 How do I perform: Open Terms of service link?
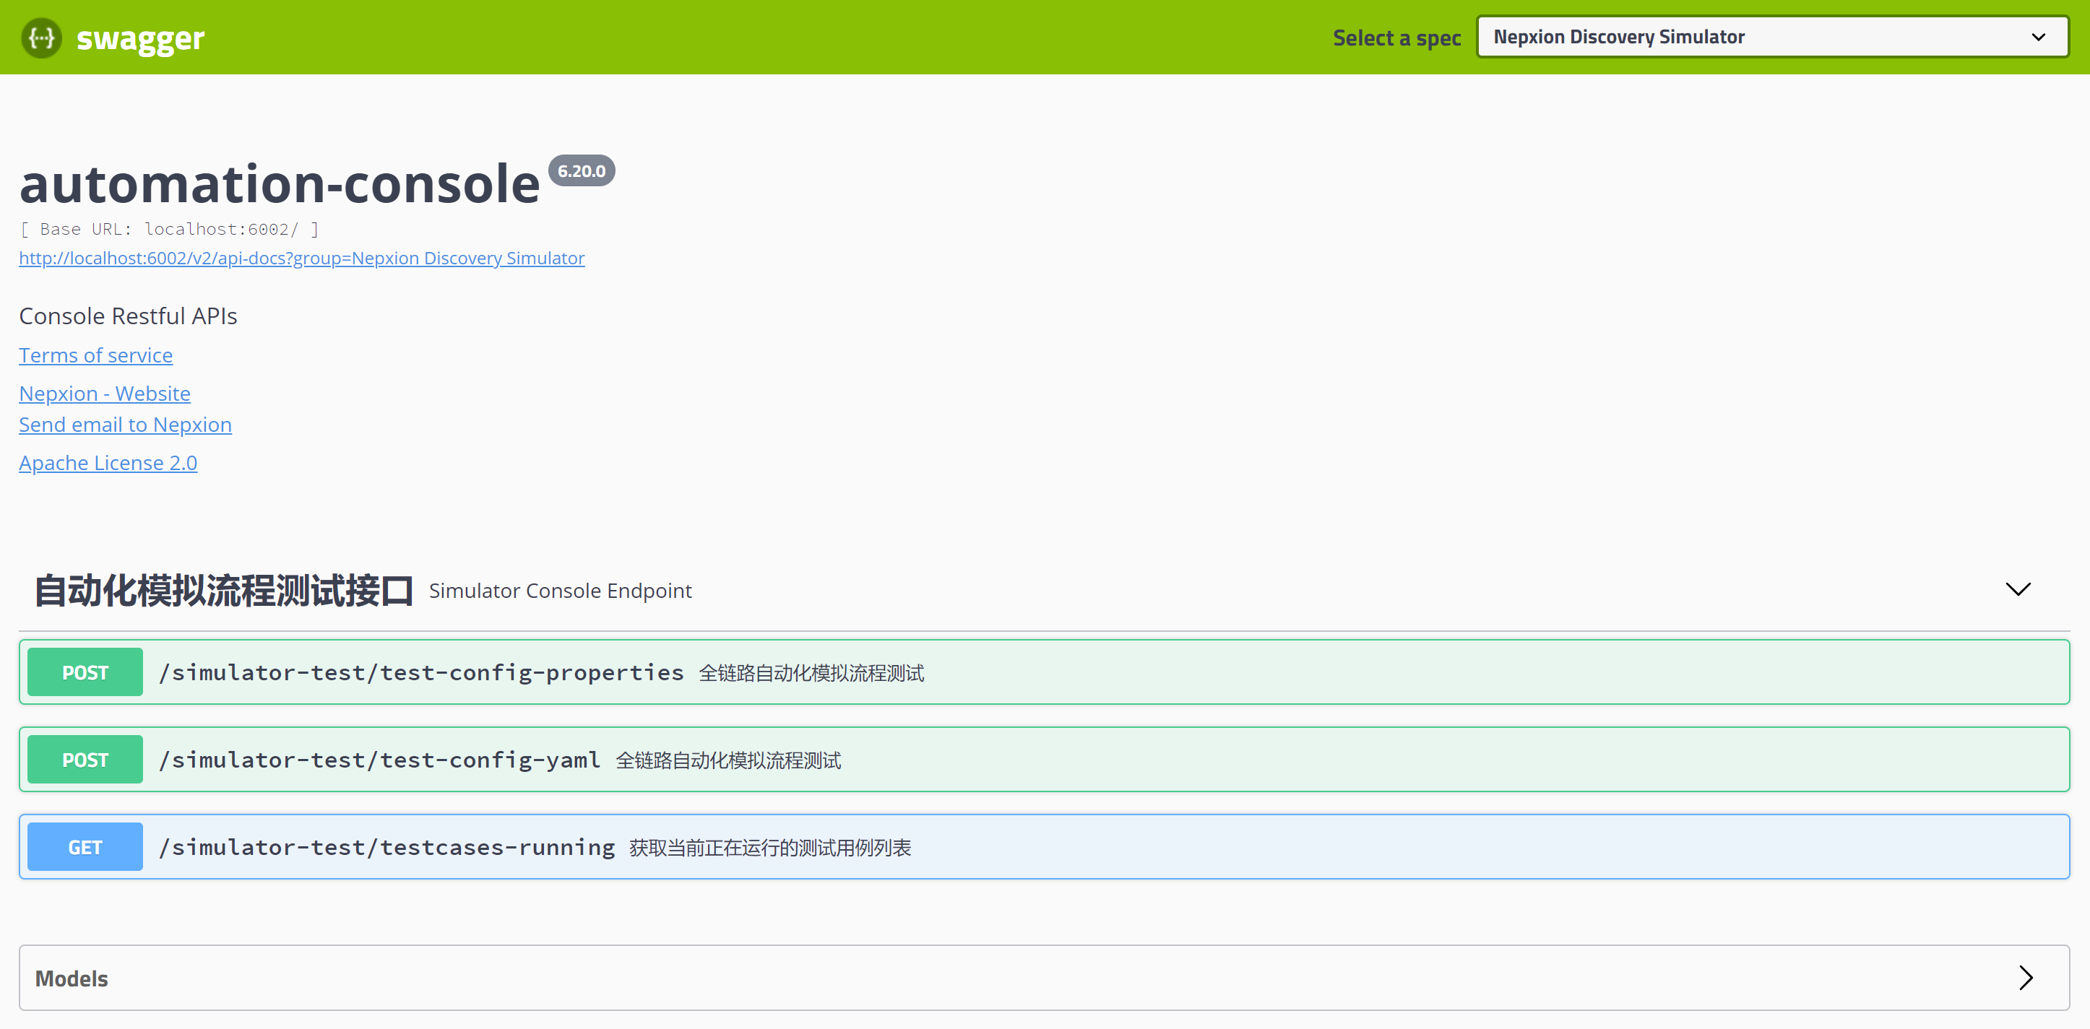pos(96,355)
